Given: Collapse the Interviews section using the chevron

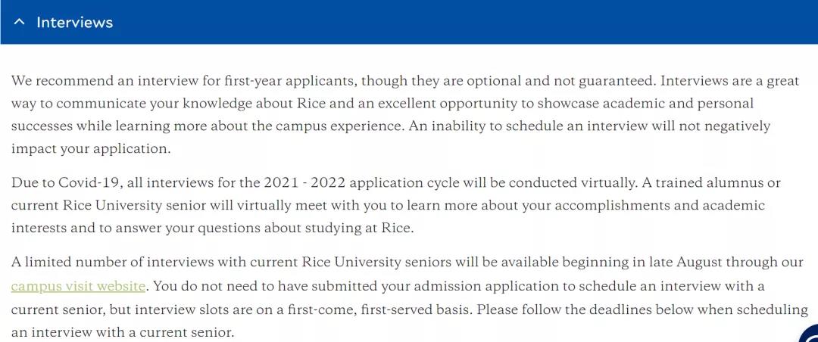Looking at the screenshot, I should [x=19, y=23].
